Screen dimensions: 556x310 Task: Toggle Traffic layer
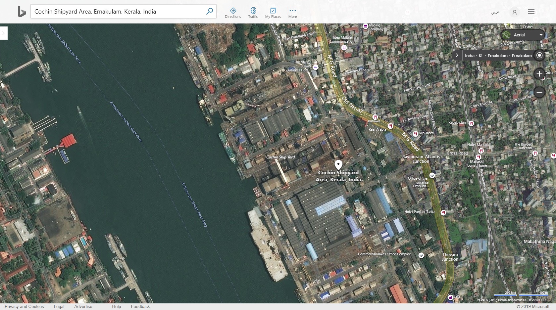(x=253, y=13)
